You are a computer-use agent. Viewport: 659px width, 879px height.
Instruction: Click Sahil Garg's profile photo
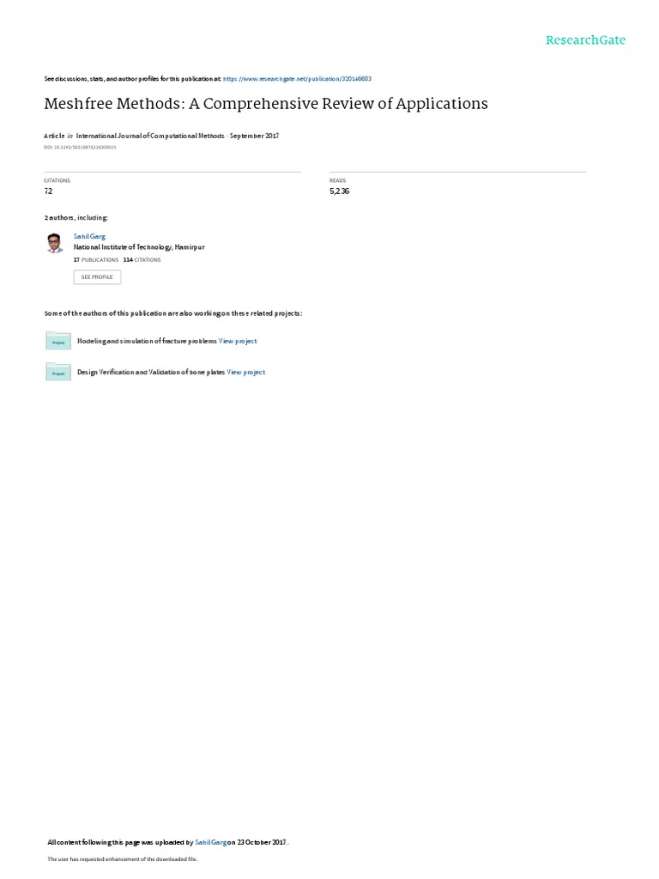54,243
